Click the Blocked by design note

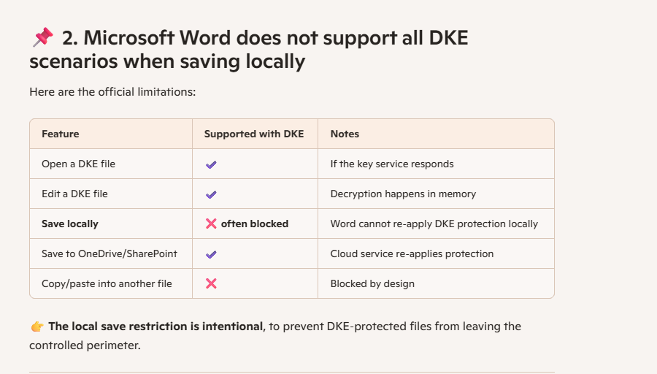click(x=372, y=283)
